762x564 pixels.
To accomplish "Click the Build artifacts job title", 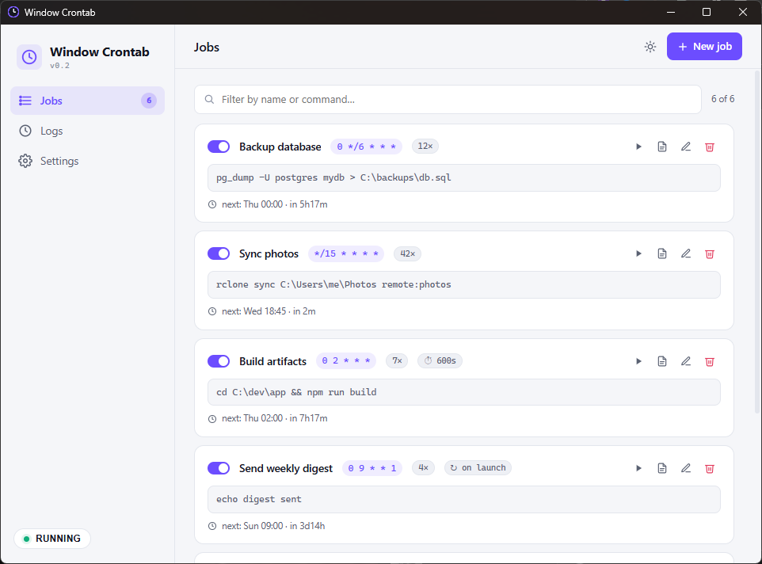I will pyautogui.click(x=272, y=361).
